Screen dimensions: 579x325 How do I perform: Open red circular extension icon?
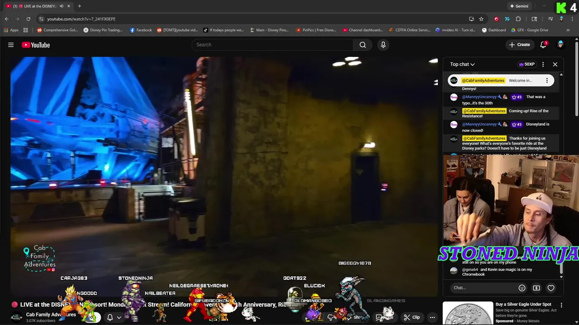496,19
